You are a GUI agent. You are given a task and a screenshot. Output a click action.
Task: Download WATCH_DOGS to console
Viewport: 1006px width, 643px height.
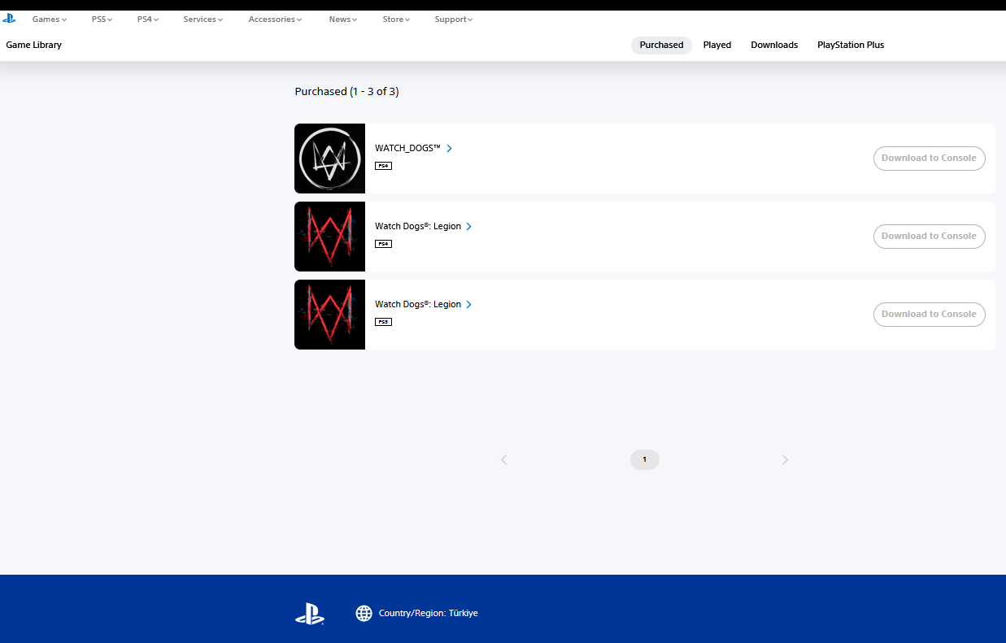click(929, 159)
